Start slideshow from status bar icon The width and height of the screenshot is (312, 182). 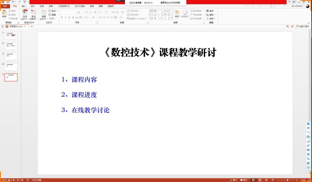tap(273, 180)
